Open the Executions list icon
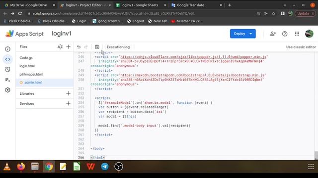 (x=8, y=80)
